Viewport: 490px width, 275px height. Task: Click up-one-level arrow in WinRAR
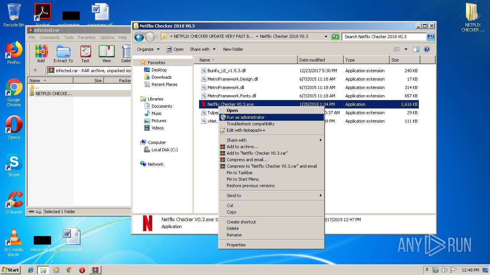click(35, 70)
